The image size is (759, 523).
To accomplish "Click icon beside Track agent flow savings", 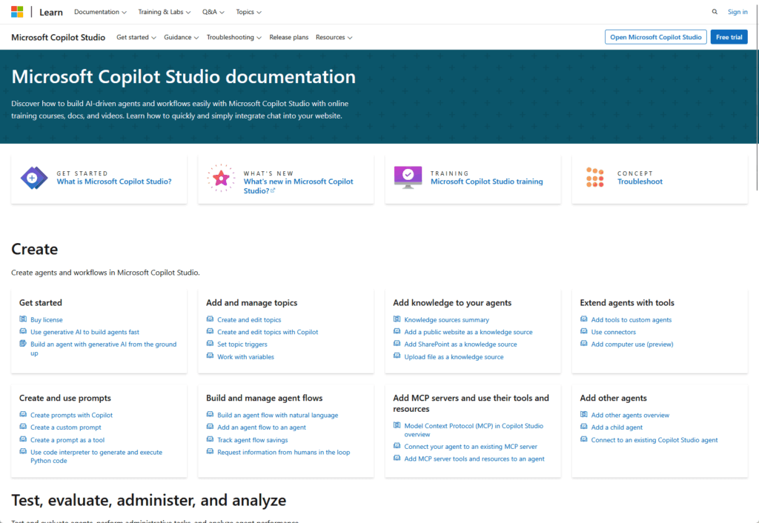I will (210, 439).
